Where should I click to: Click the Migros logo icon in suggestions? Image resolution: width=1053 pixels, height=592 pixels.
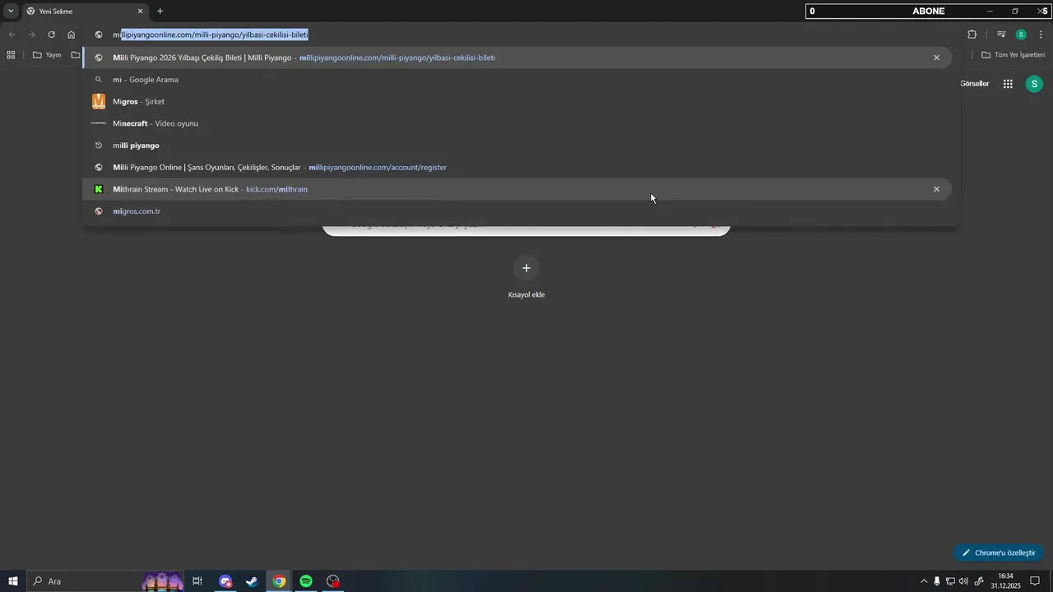click(99, 101)
